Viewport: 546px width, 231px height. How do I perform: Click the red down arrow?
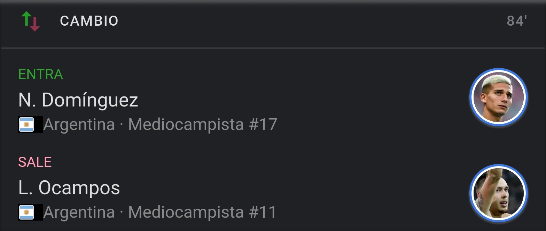click(34, 24)
